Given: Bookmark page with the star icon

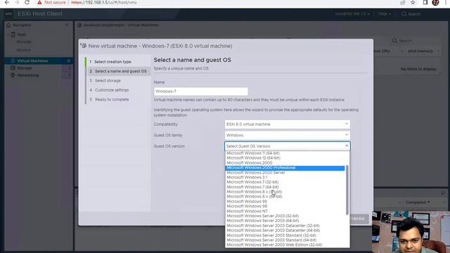Looking at the screenshot, I should point(413,3).
